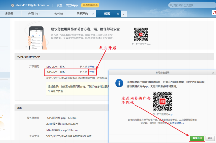Open the tab list overflow dropdown
The image size is (216, 143).
[x=123, y=14]
